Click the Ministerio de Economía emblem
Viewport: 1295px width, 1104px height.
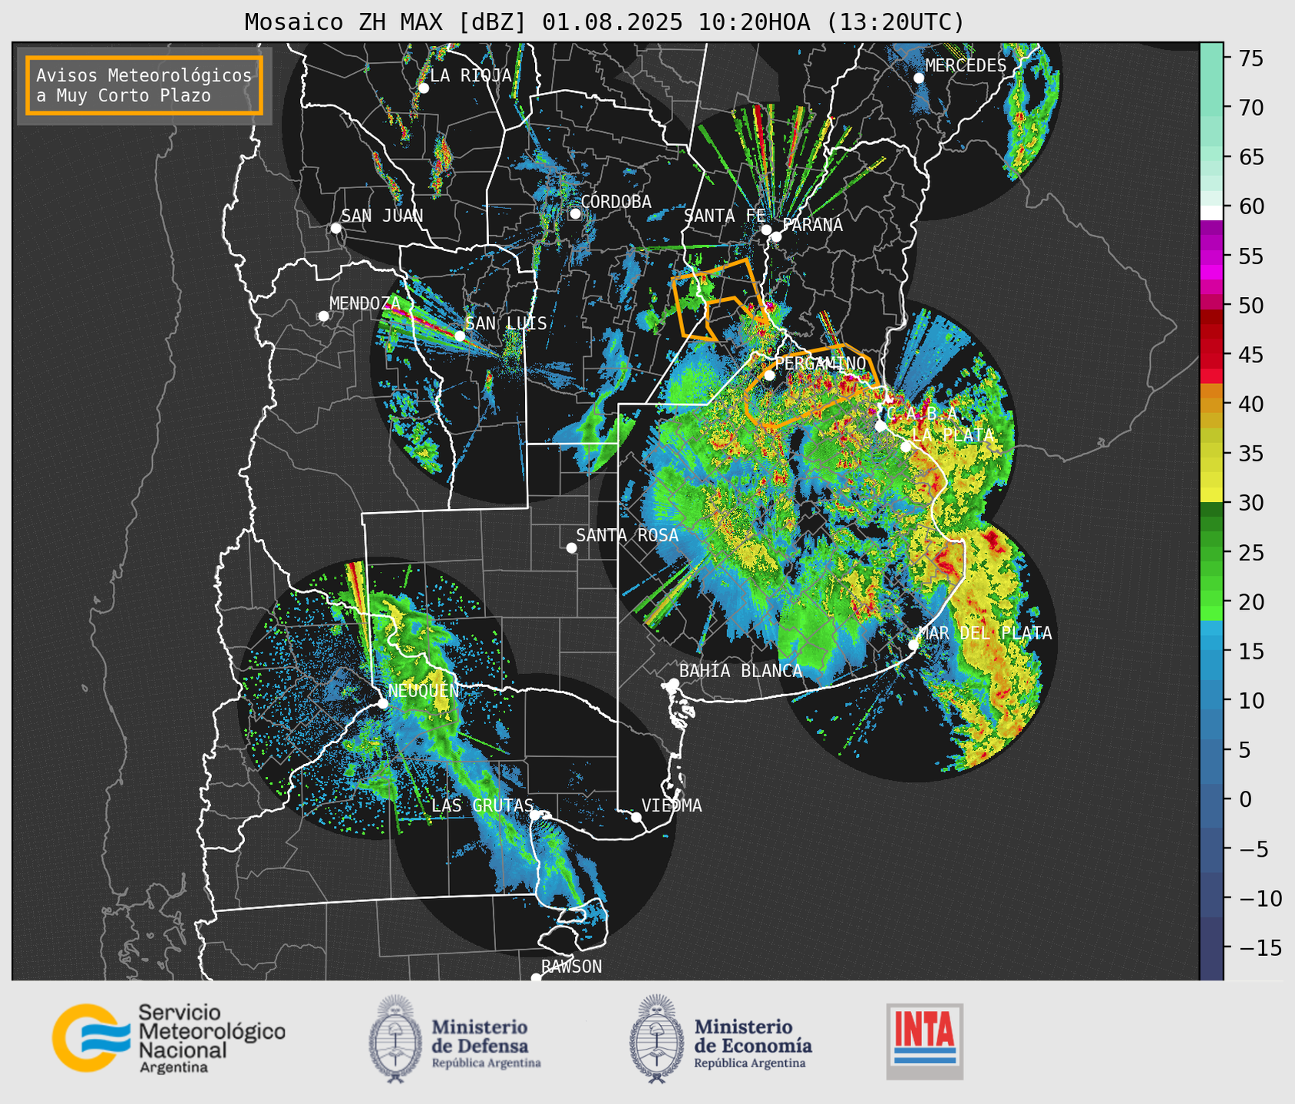coord(656,1039)
